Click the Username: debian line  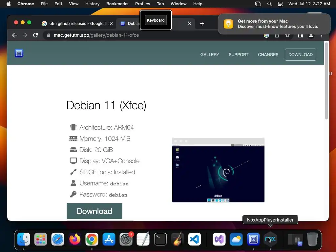[99, 183]
